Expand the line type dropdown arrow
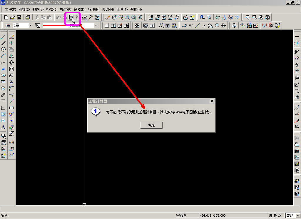This screenshot has width=301, height=219. pos(96,25)
